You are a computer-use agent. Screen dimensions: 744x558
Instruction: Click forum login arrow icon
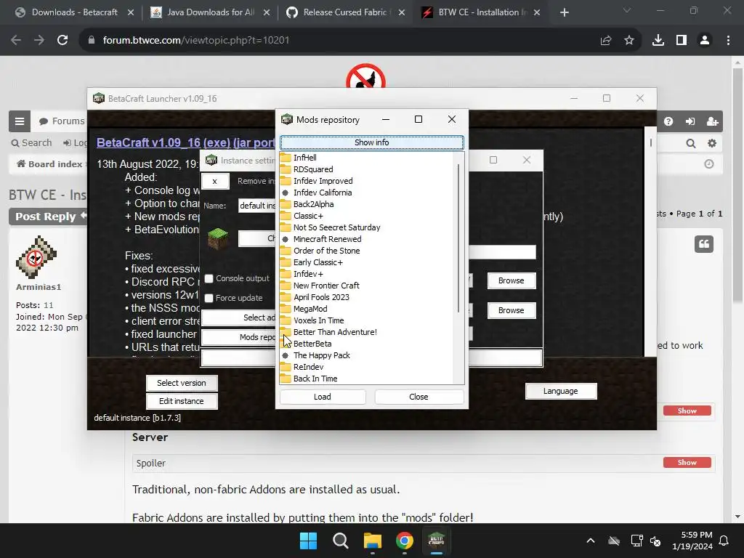690,121
